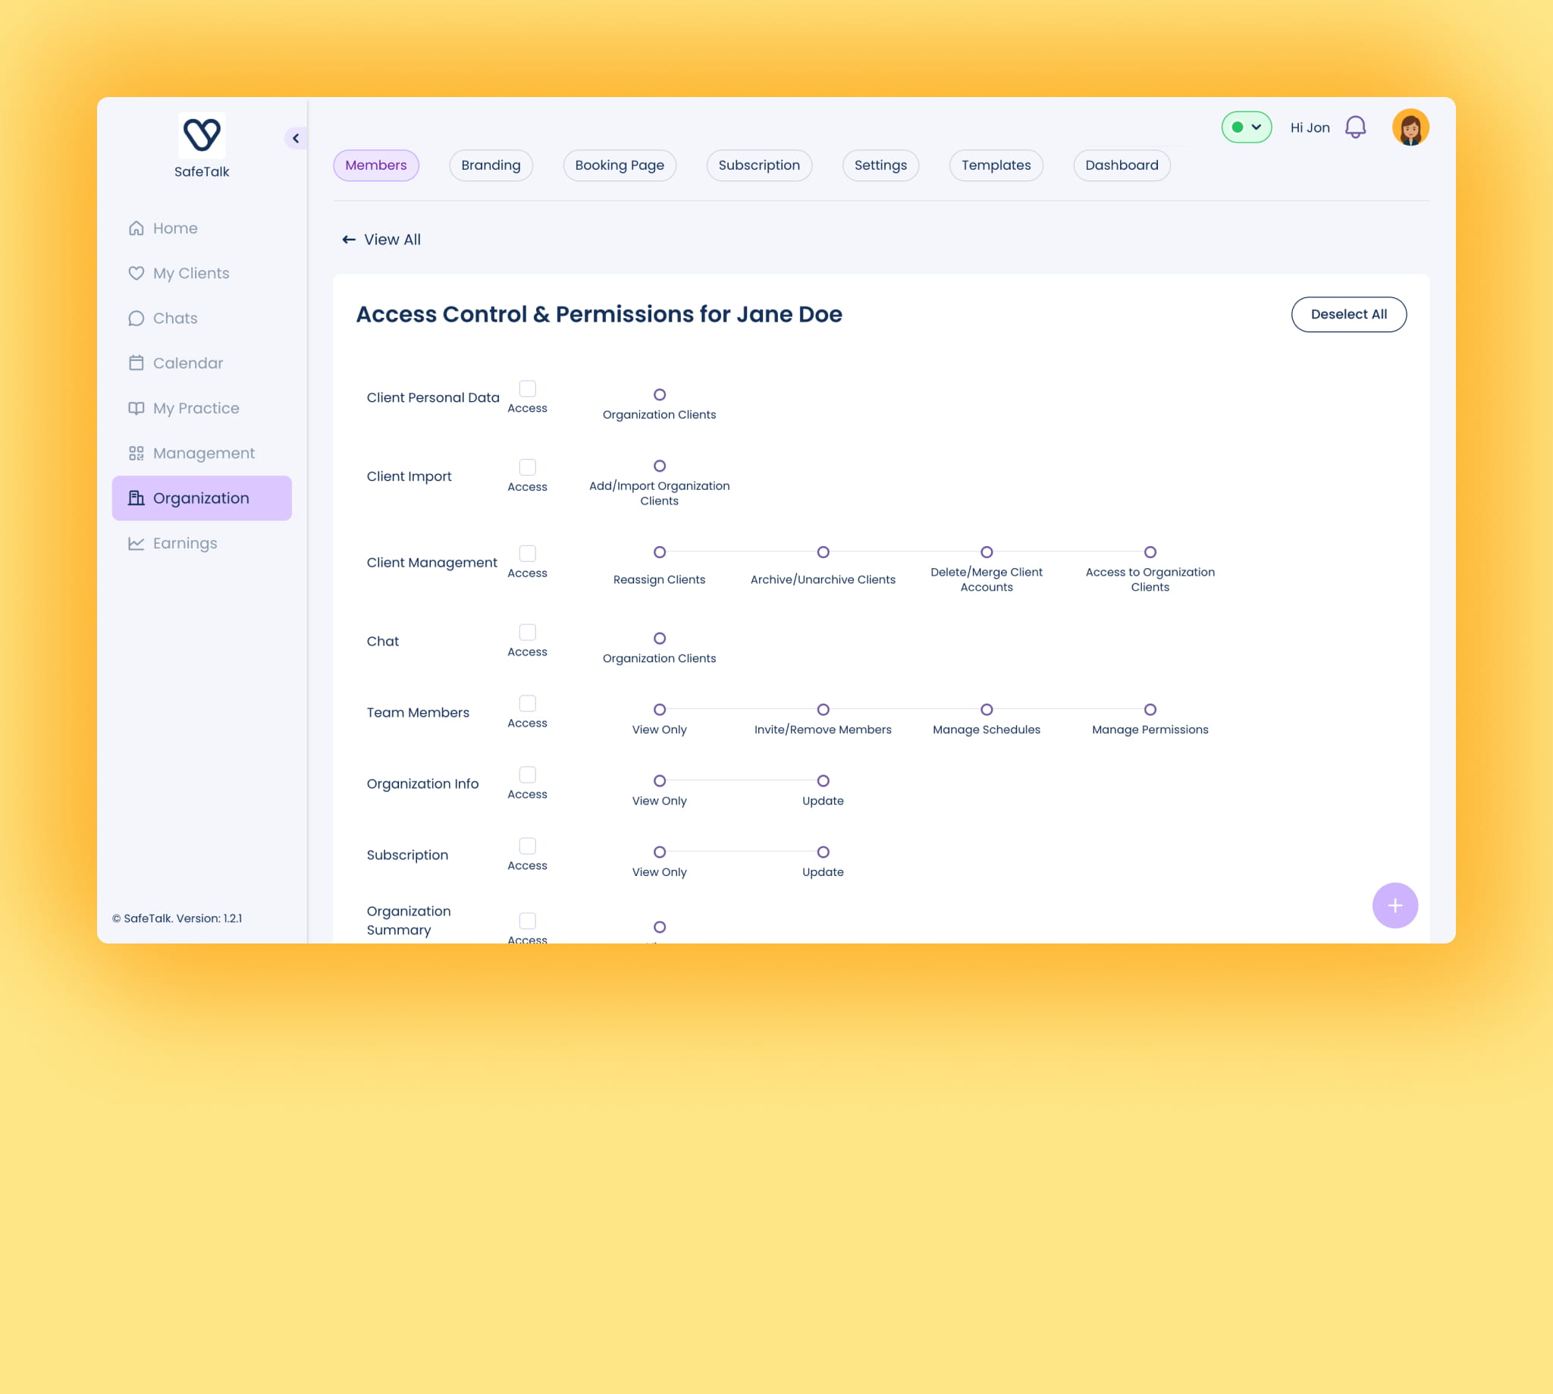Switch to the Branding tab
Viewport: 1553px width, 1394px height.
(x=491, y=165)
